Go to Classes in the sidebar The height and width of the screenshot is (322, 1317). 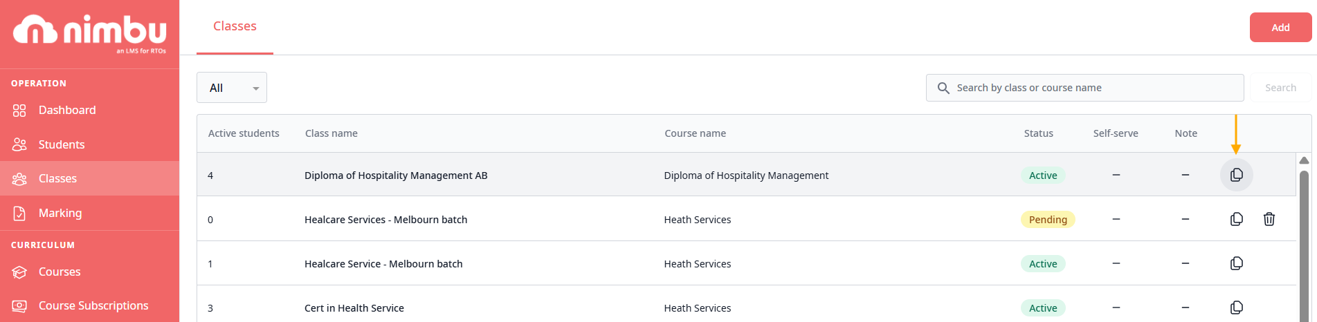tap(57, 178)
